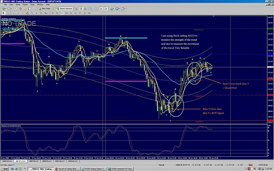The height and width of the screenshot is (171, 274).
Task: Select the arrows drawing tool
Action: (x=46, y=13)
